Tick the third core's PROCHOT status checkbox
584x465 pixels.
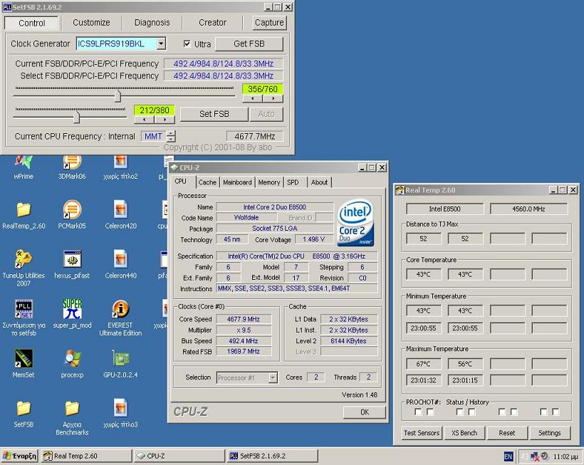502,412
